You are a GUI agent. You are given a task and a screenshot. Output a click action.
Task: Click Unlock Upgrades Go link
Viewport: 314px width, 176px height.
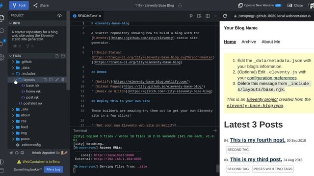pyautogui.click(x=50, y=153)
